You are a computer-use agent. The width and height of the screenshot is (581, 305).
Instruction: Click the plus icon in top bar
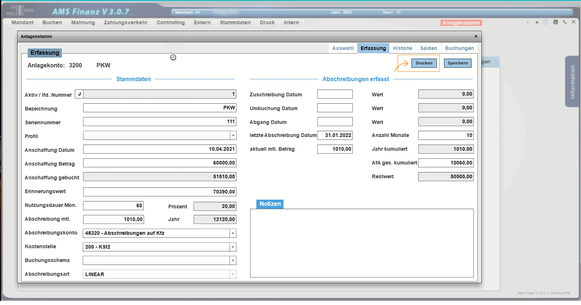pos(537,23)
